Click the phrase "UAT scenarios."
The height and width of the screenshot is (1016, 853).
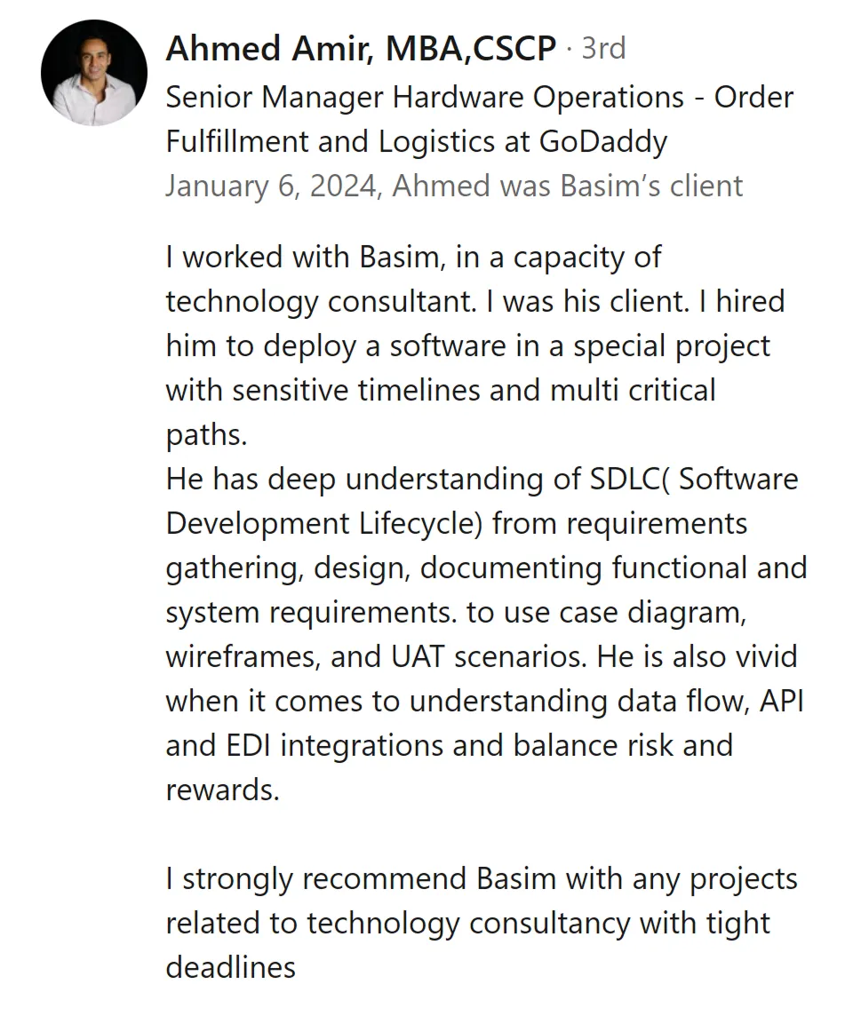pyautogui.click(x=489, y=657)
